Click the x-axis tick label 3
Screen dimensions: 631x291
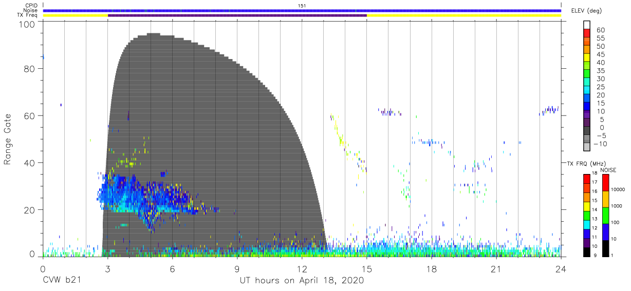(x=108, y=268)
